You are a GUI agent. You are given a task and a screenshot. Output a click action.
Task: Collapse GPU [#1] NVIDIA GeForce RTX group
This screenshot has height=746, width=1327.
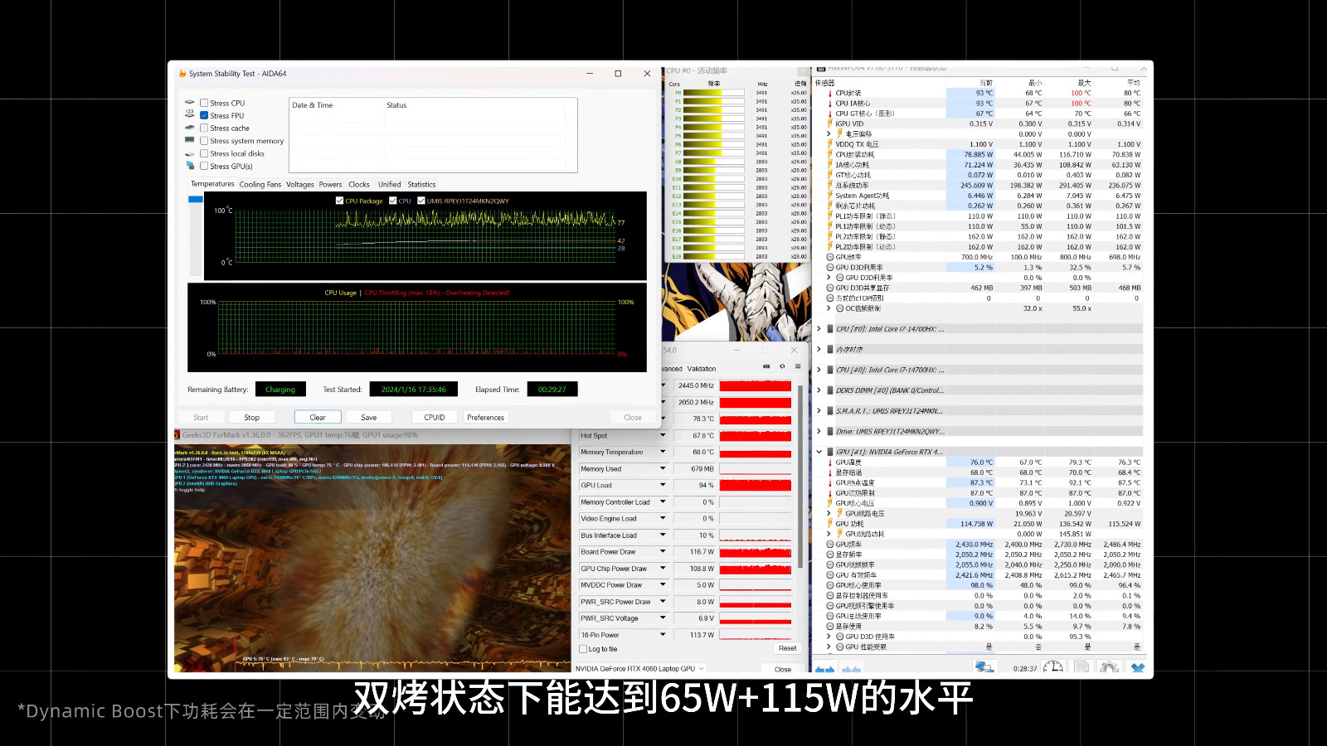[x=819, y=452]
